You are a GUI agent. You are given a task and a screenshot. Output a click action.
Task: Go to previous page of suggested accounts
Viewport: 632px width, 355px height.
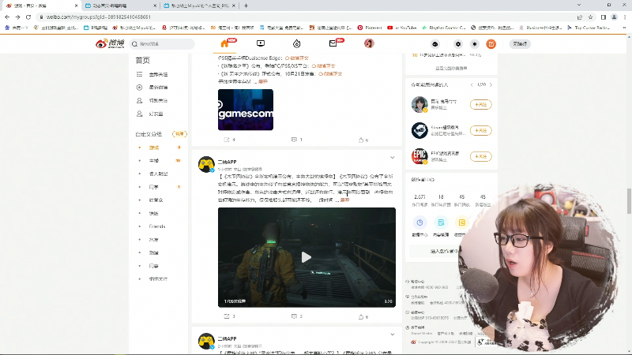[x=472, y=85]
